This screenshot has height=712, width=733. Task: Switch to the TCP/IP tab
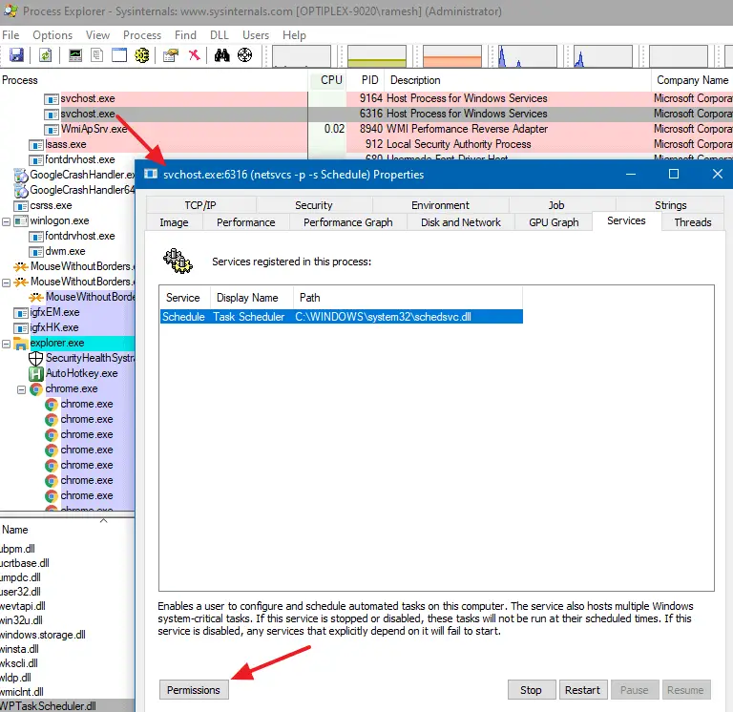pyautogui.click(x=200, y=205)
